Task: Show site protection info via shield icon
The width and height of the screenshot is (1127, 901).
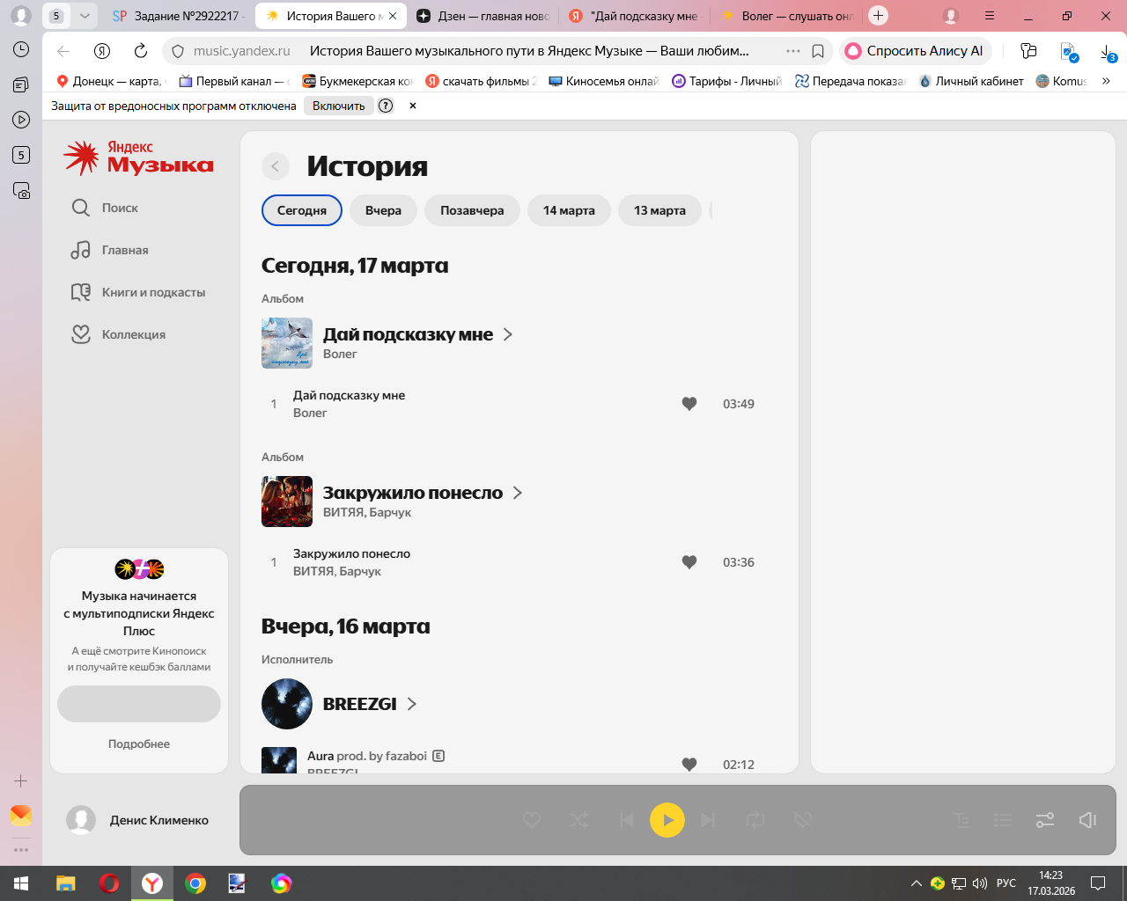Action: [177, 51]
